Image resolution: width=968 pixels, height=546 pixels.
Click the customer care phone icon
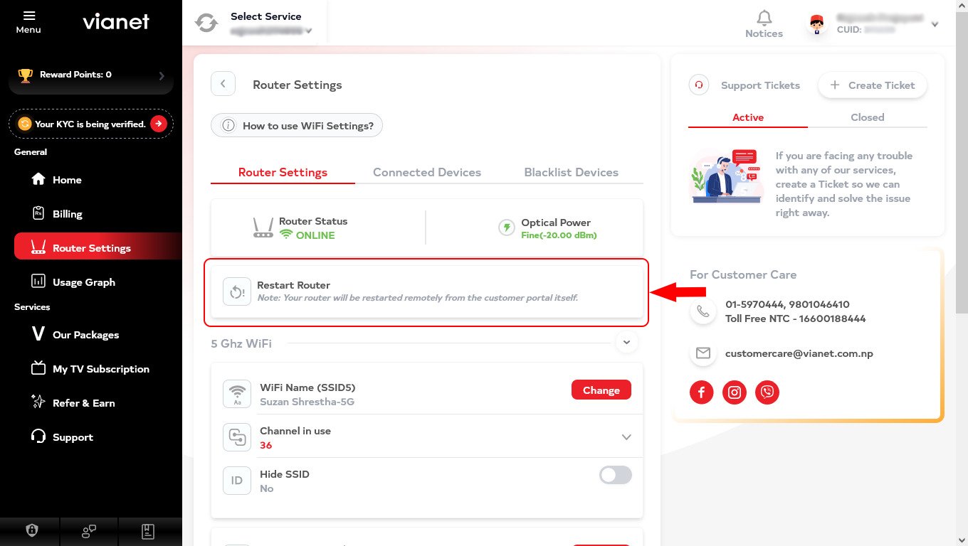pos(703,311)
